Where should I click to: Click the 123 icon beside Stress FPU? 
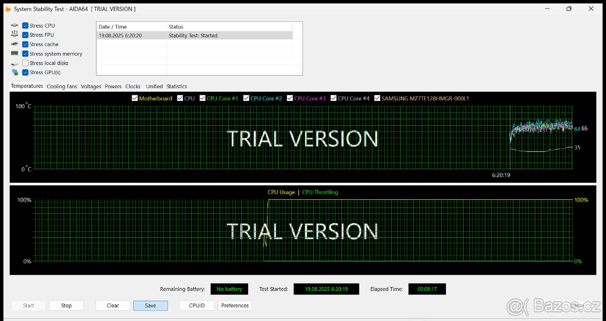[x=15, y=35]
